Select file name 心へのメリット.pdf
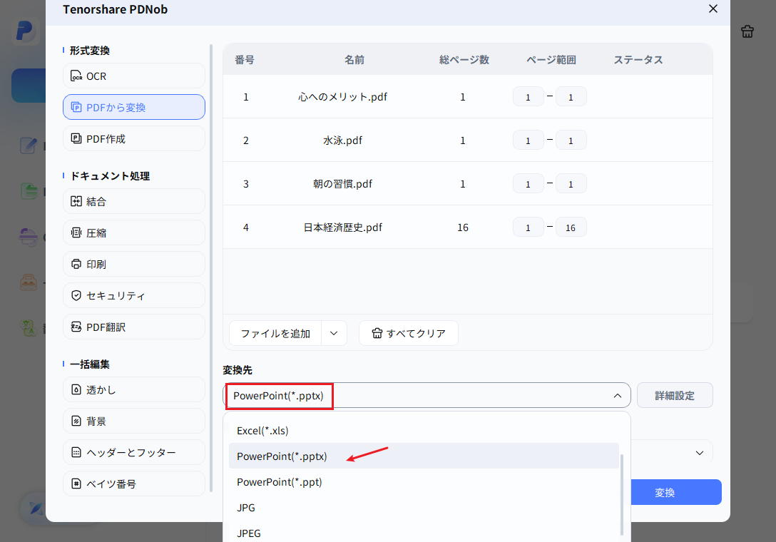This screenshot has height=542, width=776. [342, 96]
